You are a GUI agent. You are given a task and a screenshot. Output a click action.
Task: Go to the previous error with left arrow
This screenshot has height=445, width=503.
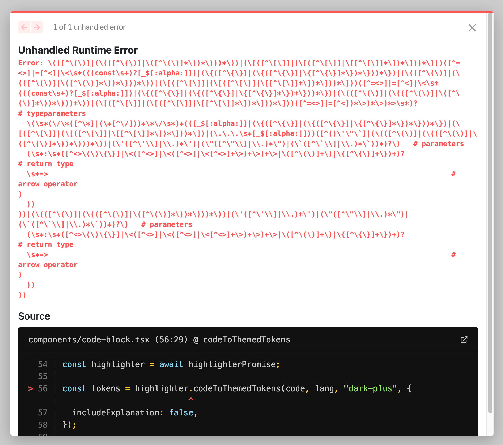point(24,27)
